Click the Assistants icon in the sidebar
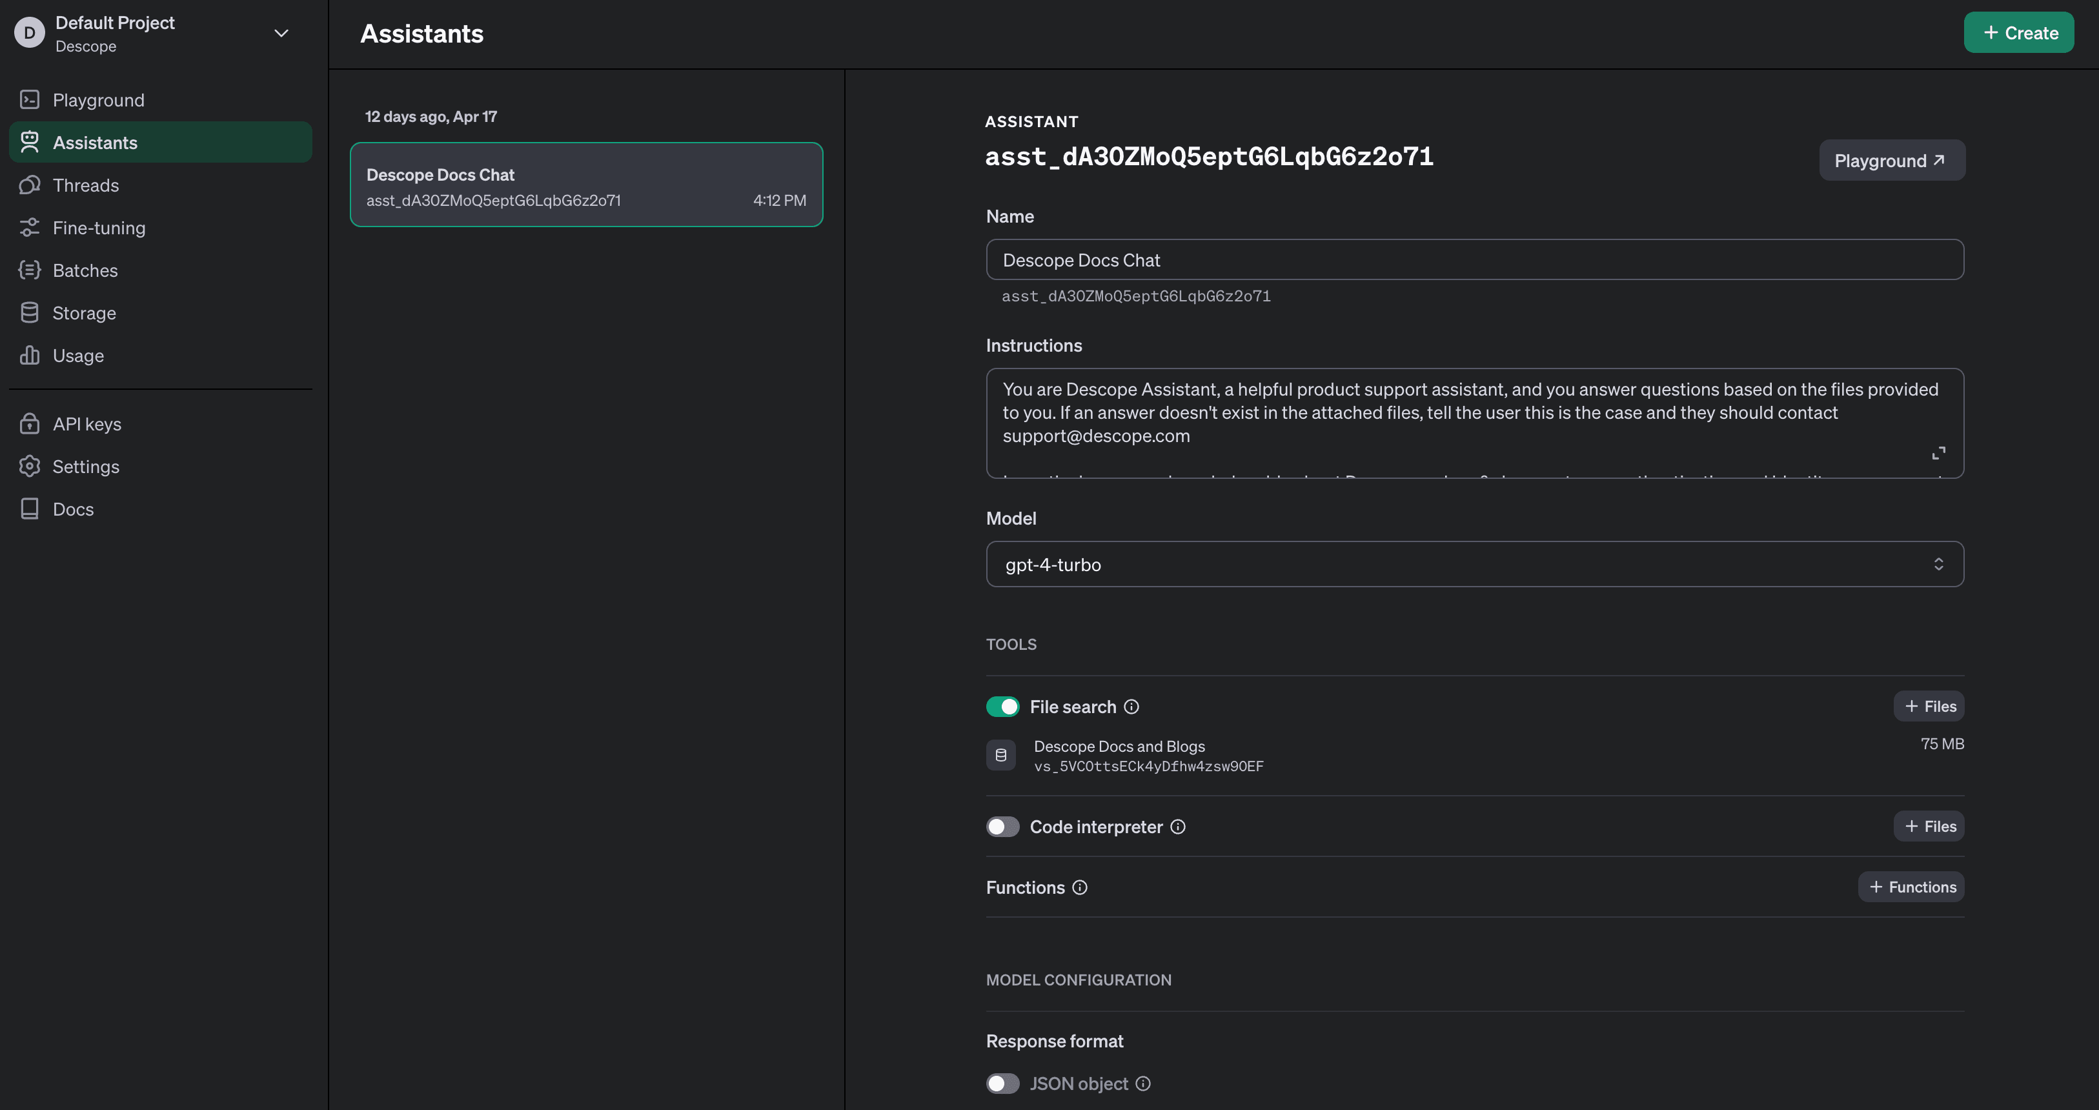 [29, 142]
